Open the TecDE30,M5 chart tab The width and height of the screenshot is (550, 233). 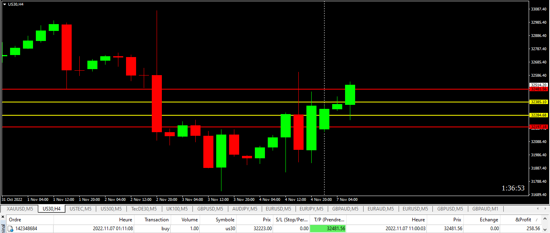click(x=144, y=209)
